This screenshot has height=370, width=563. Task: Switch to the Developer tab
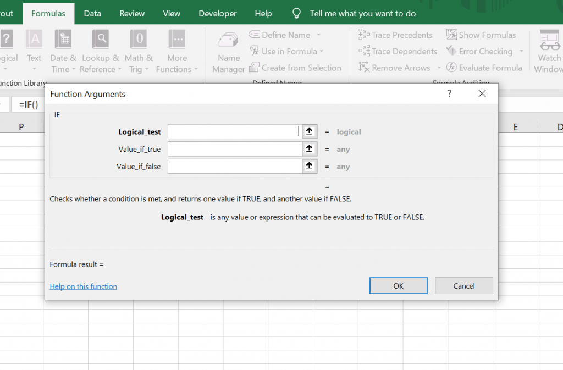click(x=218, y=14)
